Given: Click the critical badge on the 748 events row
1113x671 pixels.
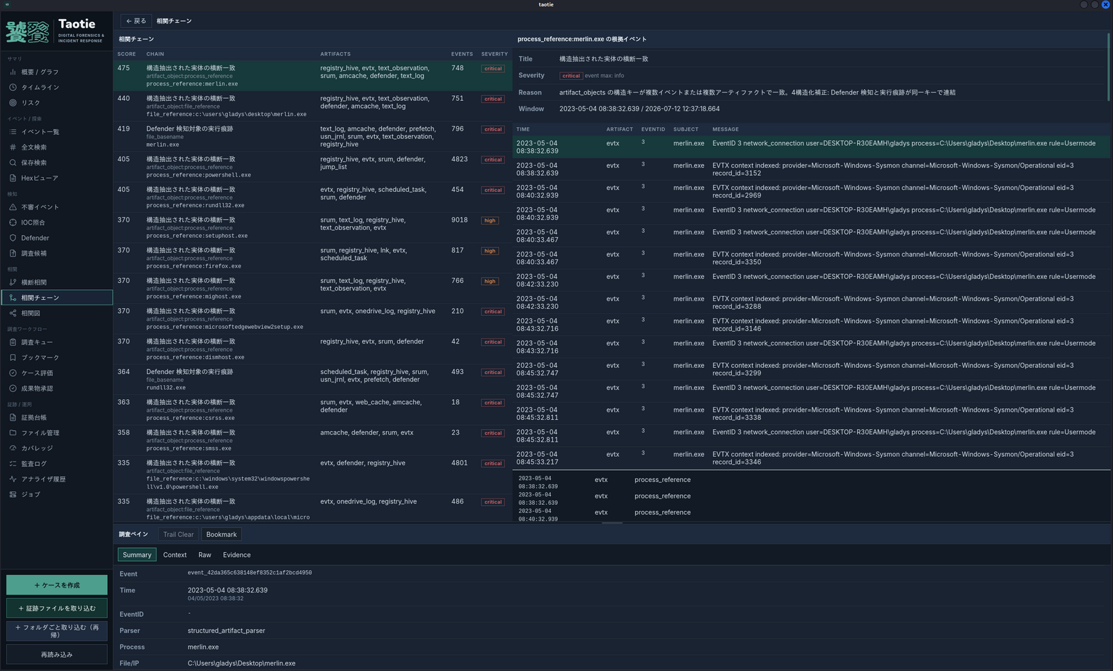Looking at the screenshot, I should tap(493, 69).
